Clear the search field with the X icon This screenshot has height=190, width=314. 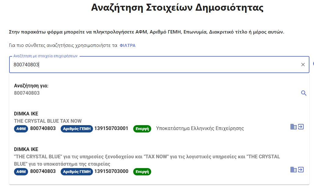click(x=303, y=65)
